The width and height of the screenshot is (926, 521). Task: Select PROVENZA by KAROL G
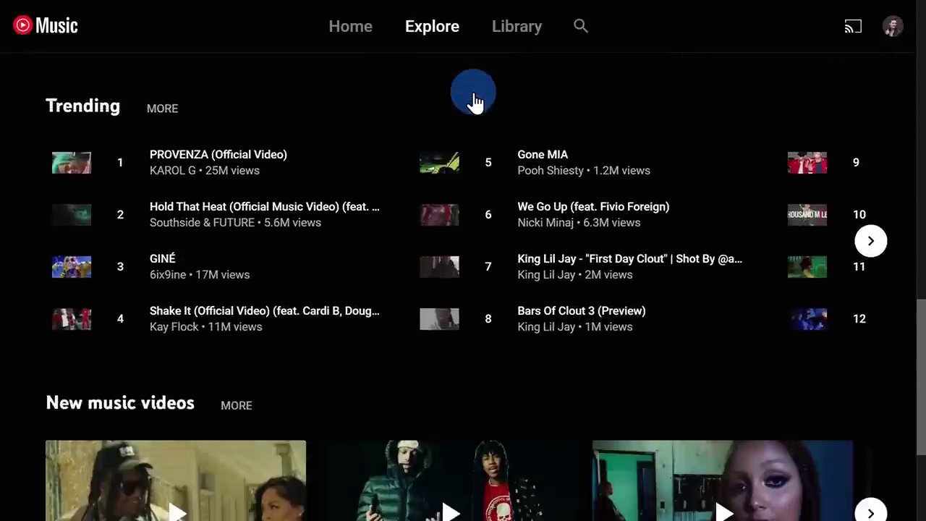point(218,154)
